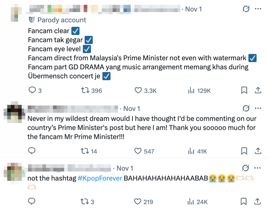This screenshot has width=268, height=211.
Task: Share the Fancam clear post
Action: click(258, 90)
